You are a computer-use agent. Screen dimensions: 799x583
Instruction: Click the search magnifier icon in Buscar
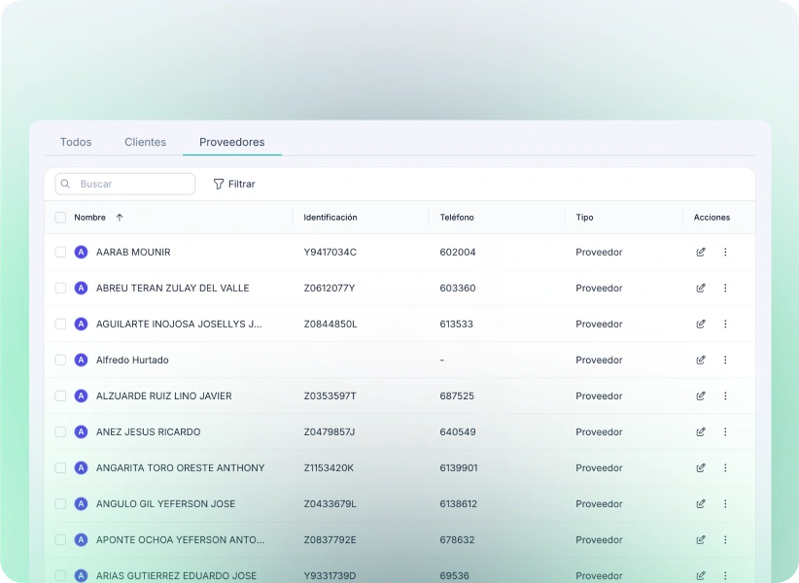click(x=66, y=184)
